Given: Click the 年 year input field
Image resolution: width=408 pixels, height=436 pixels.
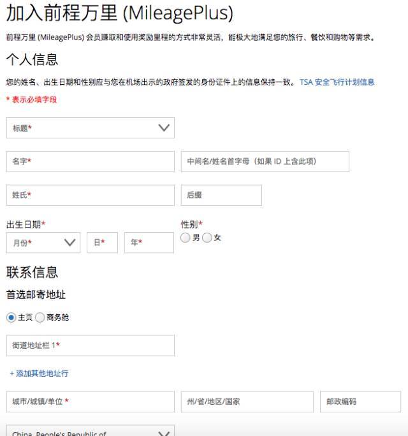Looking at the screenshot, I should (149, 243).
